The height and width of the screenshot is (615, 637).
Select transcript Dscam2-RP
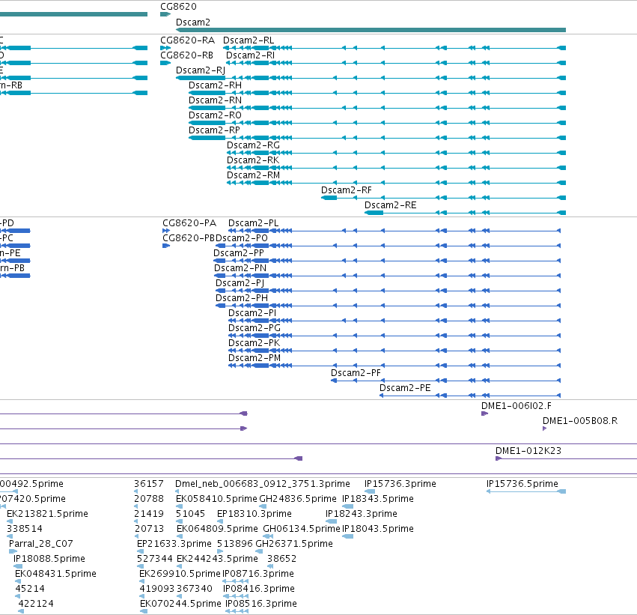(x=377, y=138)
